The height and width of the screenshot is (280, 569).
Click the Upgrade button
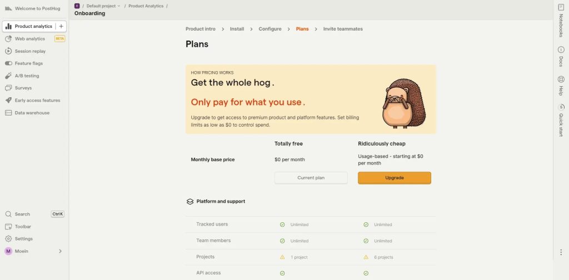click(x=395, y=178)
